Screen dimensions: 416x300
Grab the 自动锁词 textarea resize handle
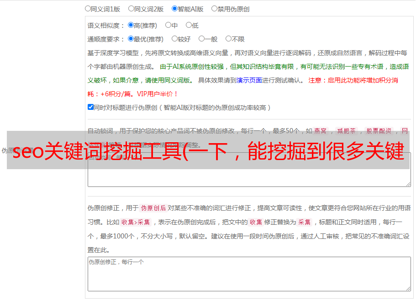click(x=408, y=184)
